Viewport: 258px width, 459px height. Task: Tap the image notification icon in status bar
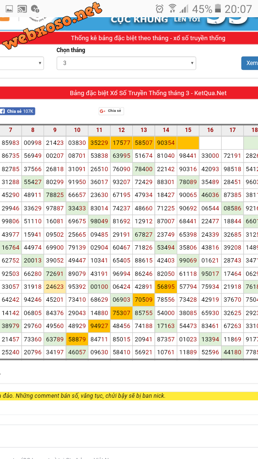(10, 9)
